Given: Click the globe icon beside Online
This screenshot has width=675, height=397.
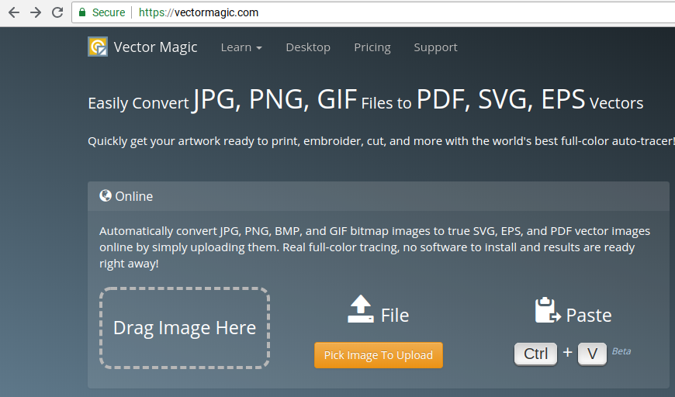Looking at the screenshot, I should 106,196.
